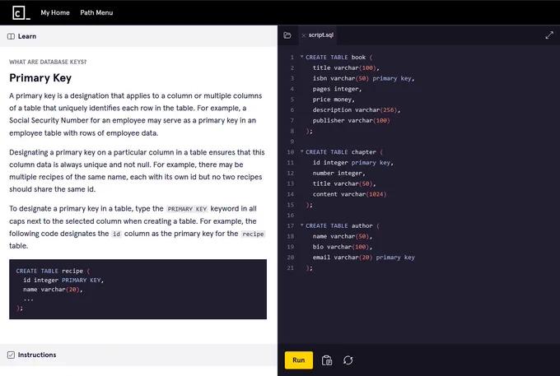The height and width of the screenshot is (376, 560).
Task: Click the Primary Key heading
Action: point(40,78)
